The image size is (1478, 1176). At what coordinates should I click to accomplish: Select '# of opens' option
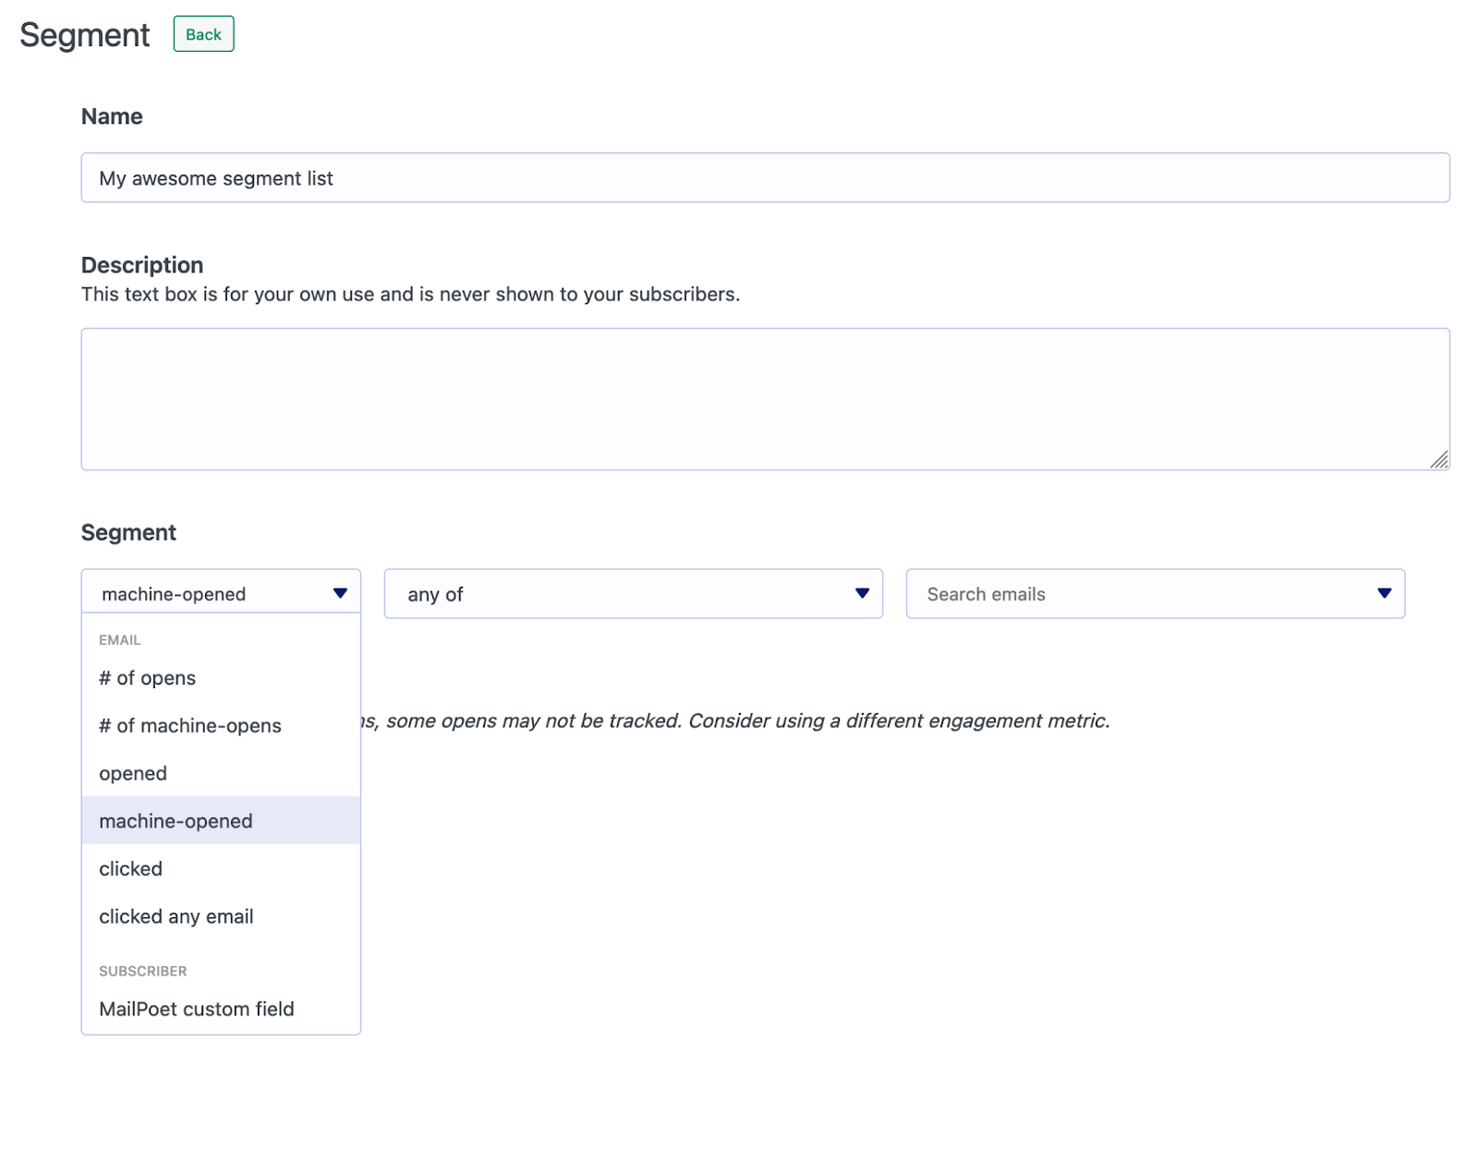click(x=221, y=677)
